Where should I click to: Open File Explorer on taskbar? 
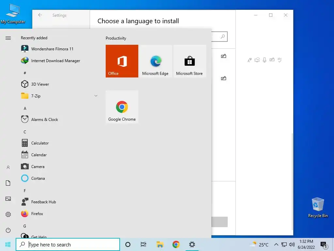pyautogui.click(x=160, y=244)
